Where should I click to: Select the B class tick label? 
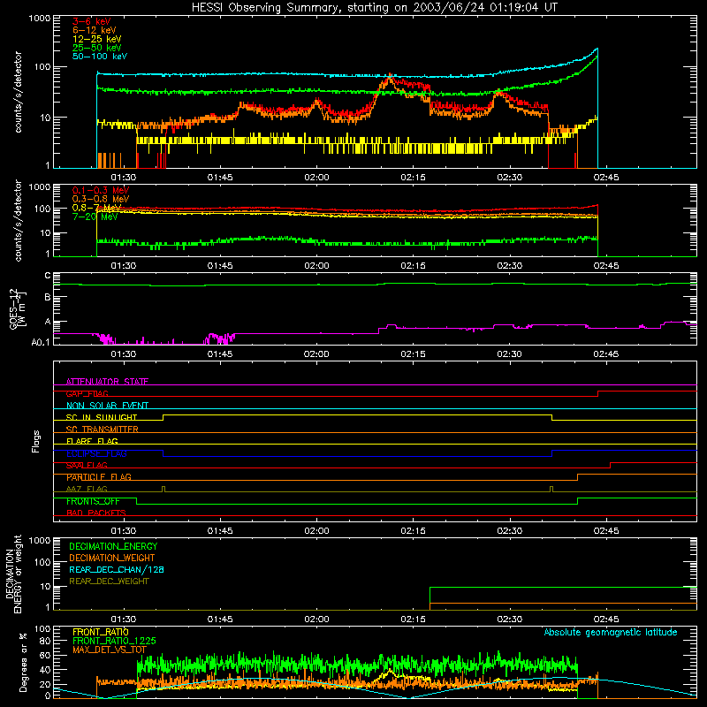tap(48, 298)
